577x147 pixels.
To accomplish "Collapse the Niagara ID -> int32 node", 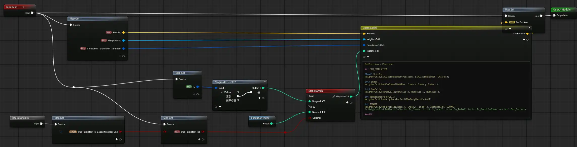I will click(265, 82).
